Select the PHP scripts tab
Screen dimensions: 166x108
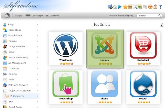[28, 15]
